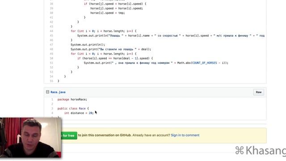Image resolution: width=286 pixels, height=161 pixels.
Task: Open the Race.java file link
Action: [58, 92]
